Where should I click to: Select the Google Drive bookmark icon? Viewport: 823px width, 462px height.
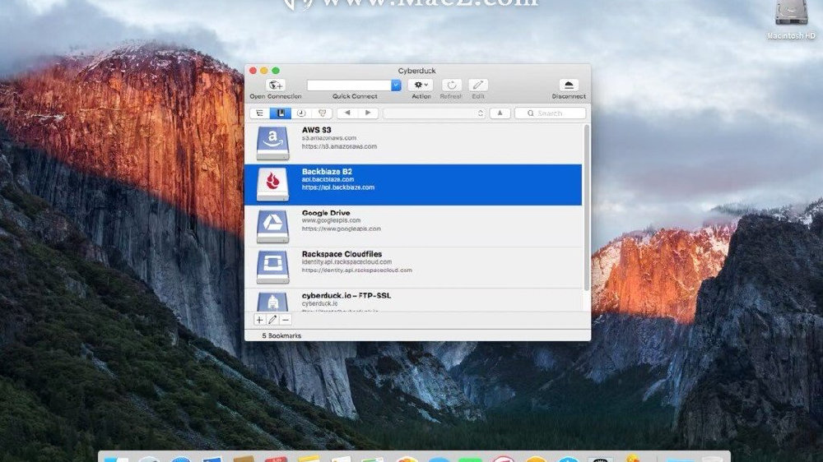(x=272, y=225)
